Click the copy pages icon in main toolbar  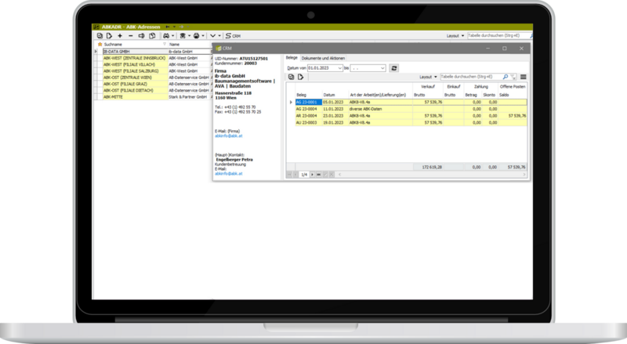tap(152, 36)
